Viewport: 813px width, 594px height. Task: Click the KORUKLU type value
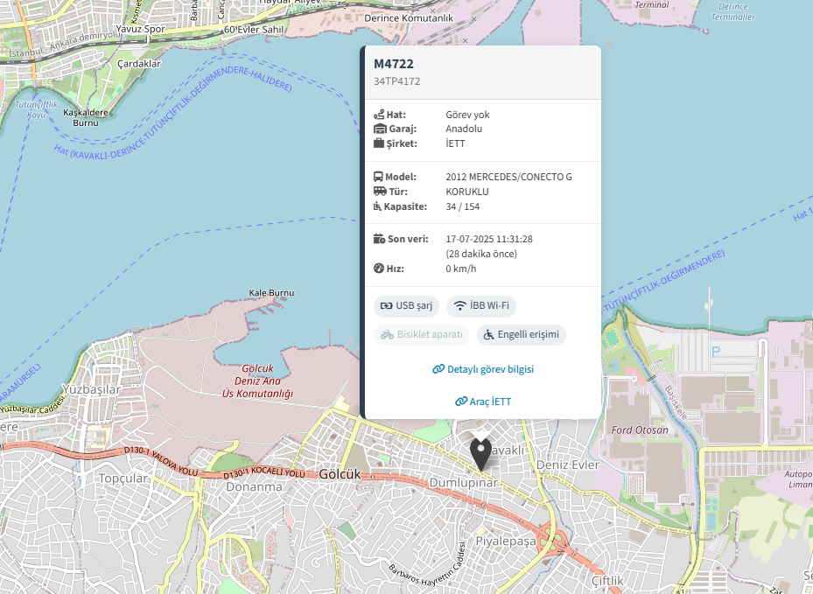[467, 192]
